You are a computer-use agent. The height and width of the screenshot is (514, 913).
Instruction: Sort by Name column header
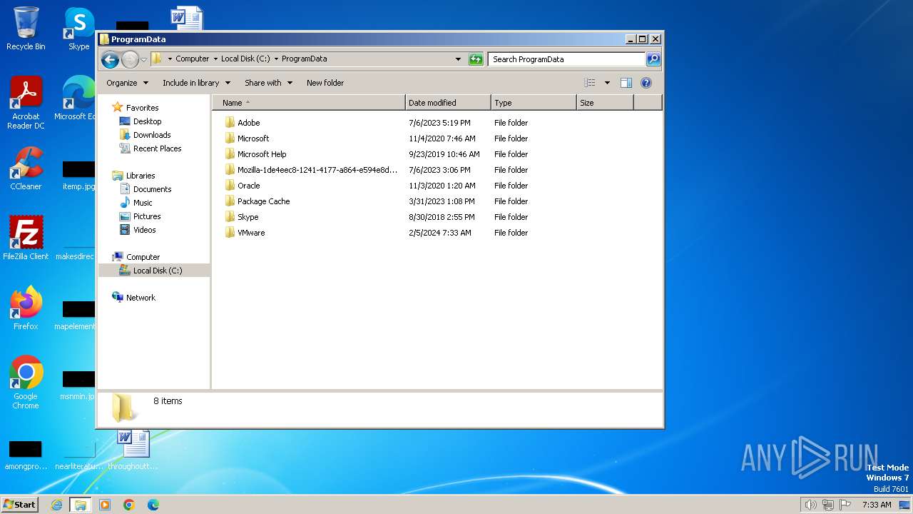(309, 103)
